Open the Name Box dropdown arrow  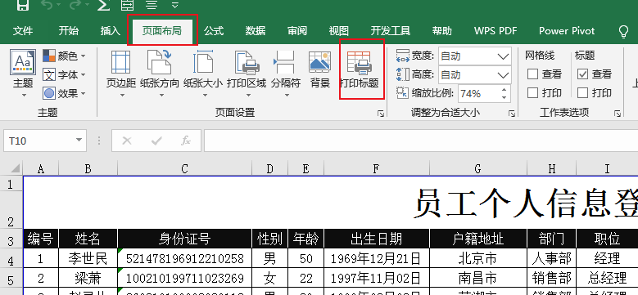(x=79, y=141)
